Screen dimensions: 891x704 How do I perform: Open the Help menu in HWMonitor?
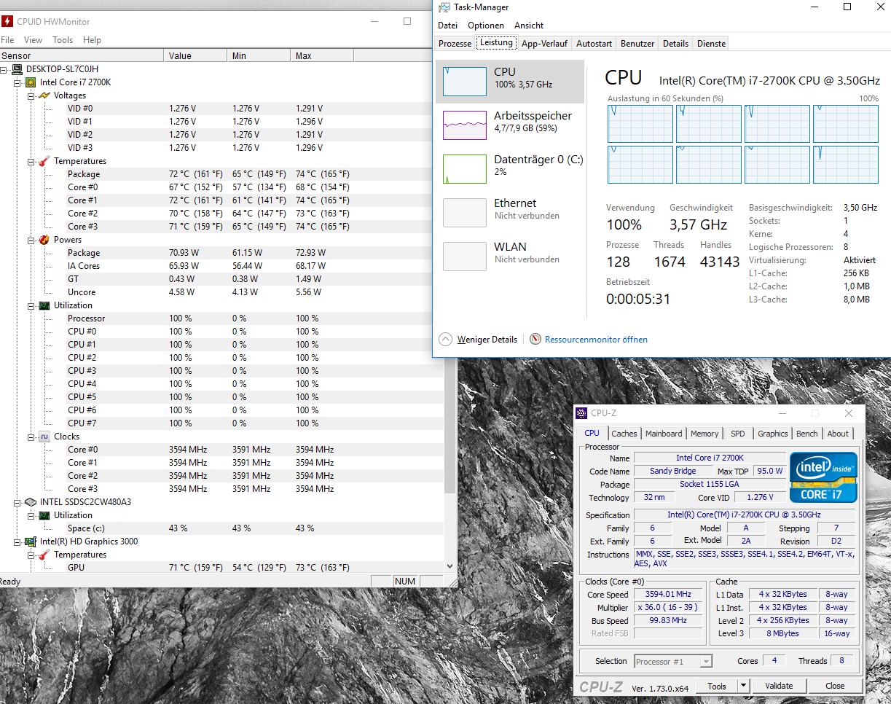92,40
